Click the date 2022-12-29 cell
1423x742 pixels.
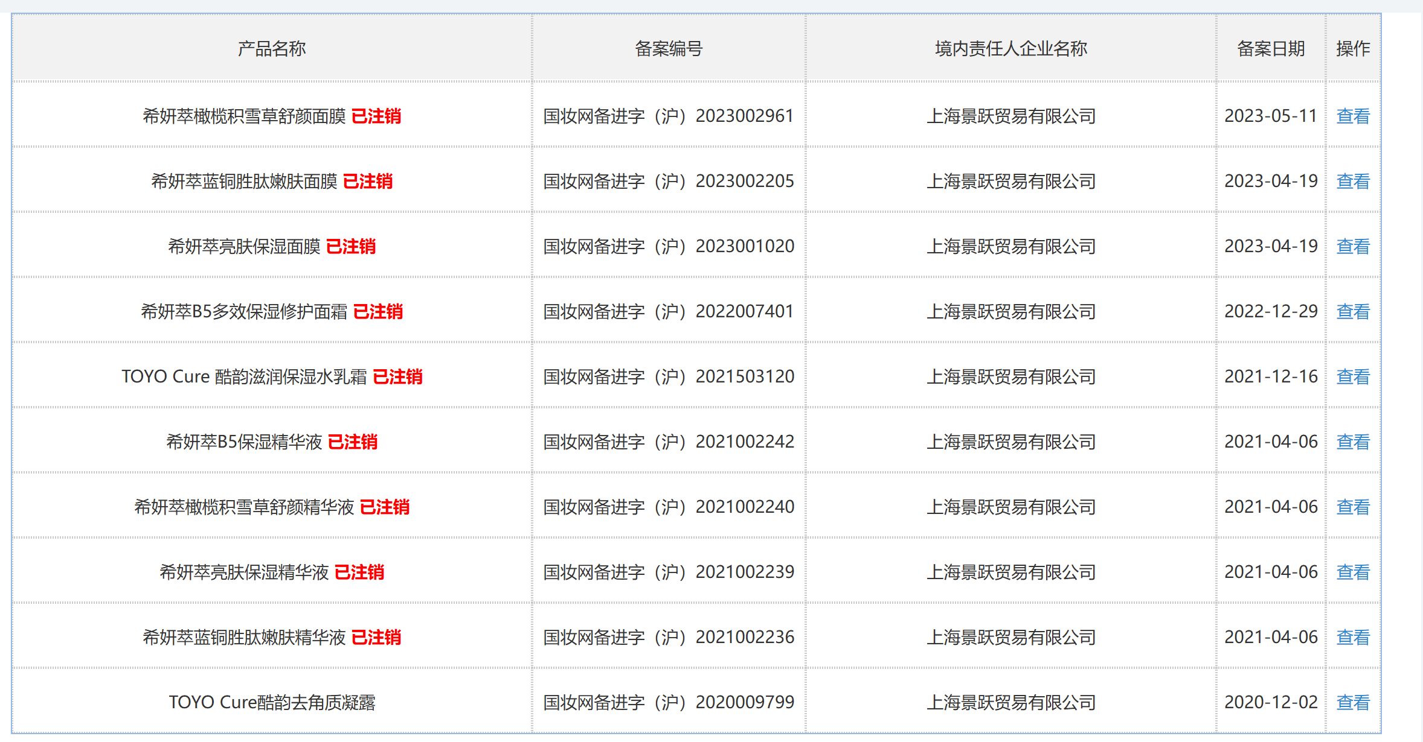pyautogui.click(x=1271, y=311)
